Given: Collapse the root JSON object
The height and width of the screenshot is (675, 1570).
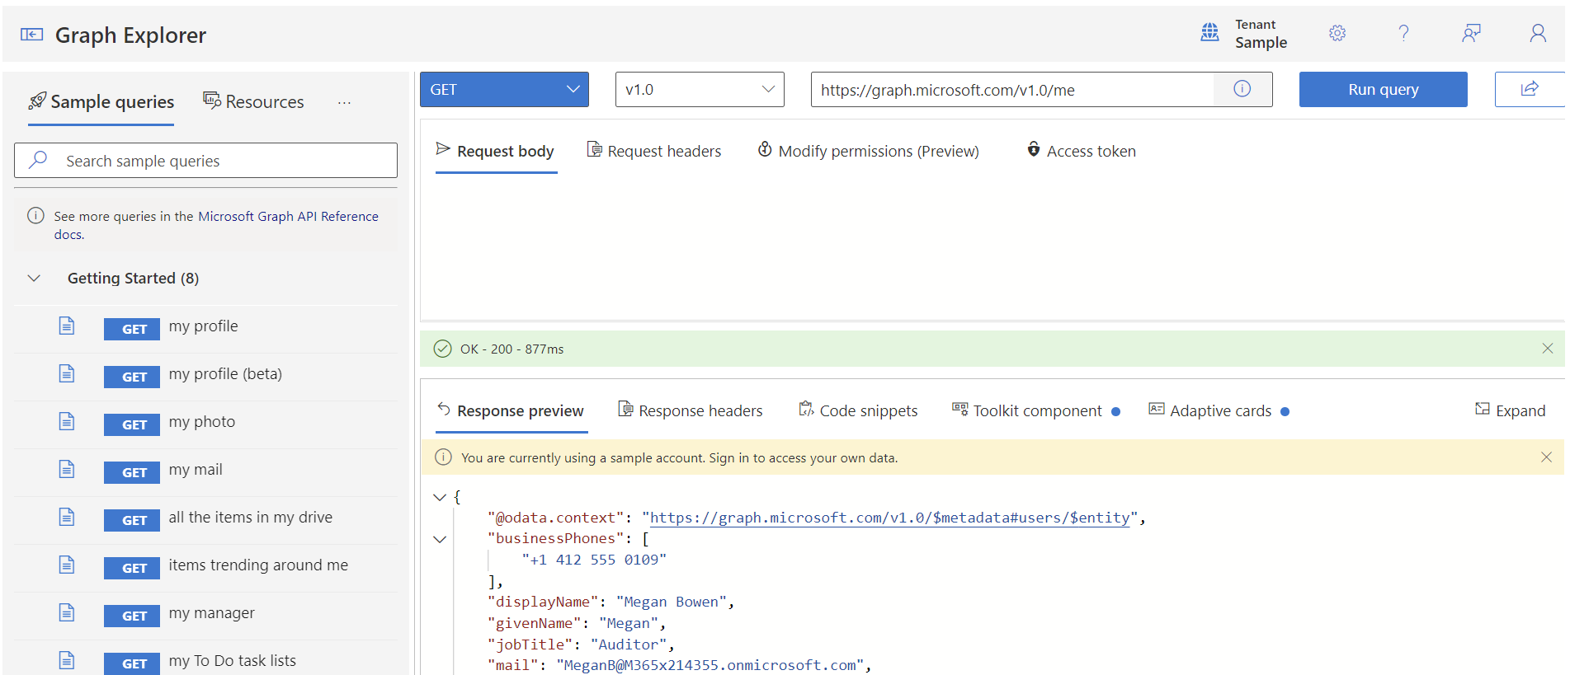Looking at the screenshot, I should tap(440, 497).
